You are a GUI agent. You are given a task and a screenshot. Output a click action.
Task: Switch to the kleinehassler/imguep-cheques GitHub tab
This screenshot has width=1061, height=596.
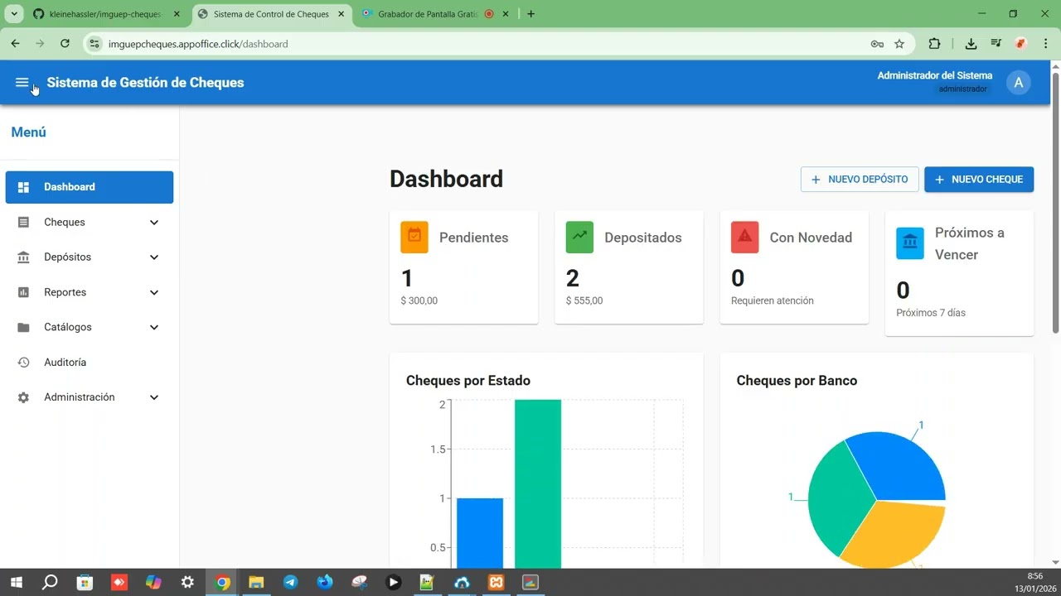point(107,14)
